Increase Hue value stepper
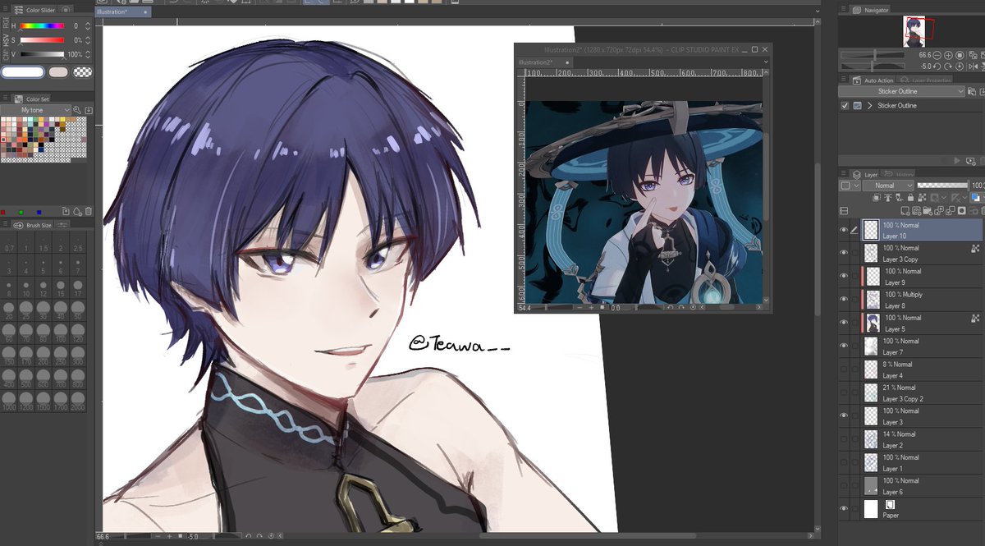The image size is (985, 546). pos(88,23)
